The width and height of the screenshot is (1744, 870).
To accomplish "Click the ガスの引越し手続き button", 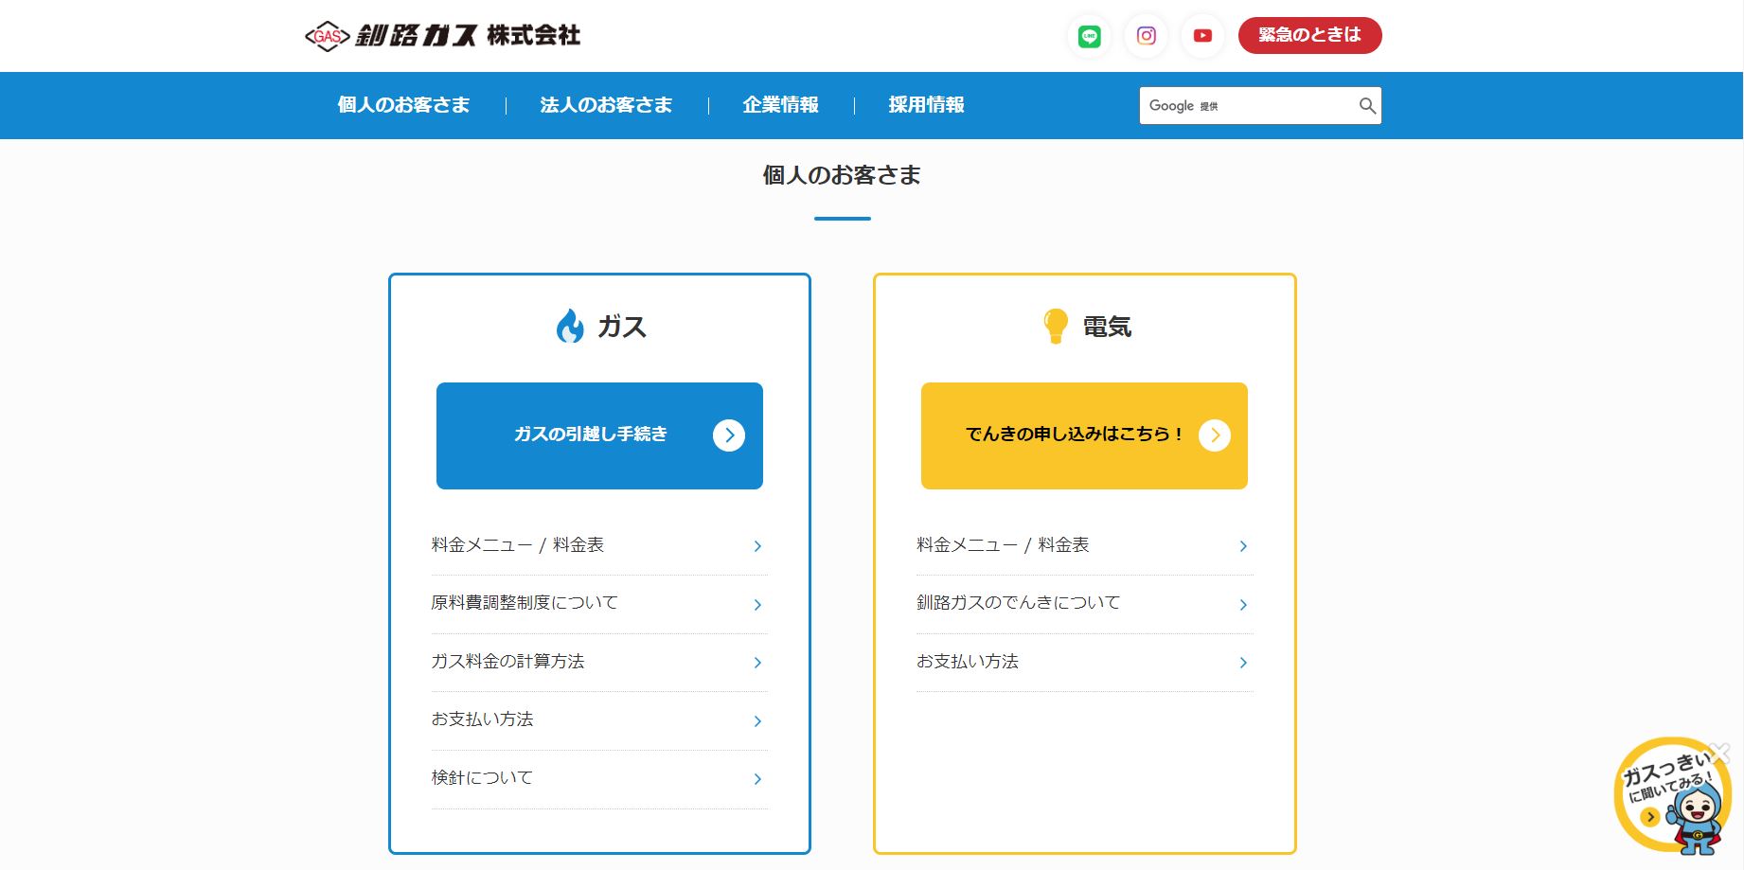I will click(599, 435).
